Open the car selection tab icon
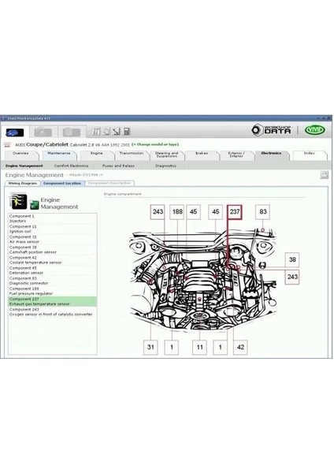 [x=15, y=132]
